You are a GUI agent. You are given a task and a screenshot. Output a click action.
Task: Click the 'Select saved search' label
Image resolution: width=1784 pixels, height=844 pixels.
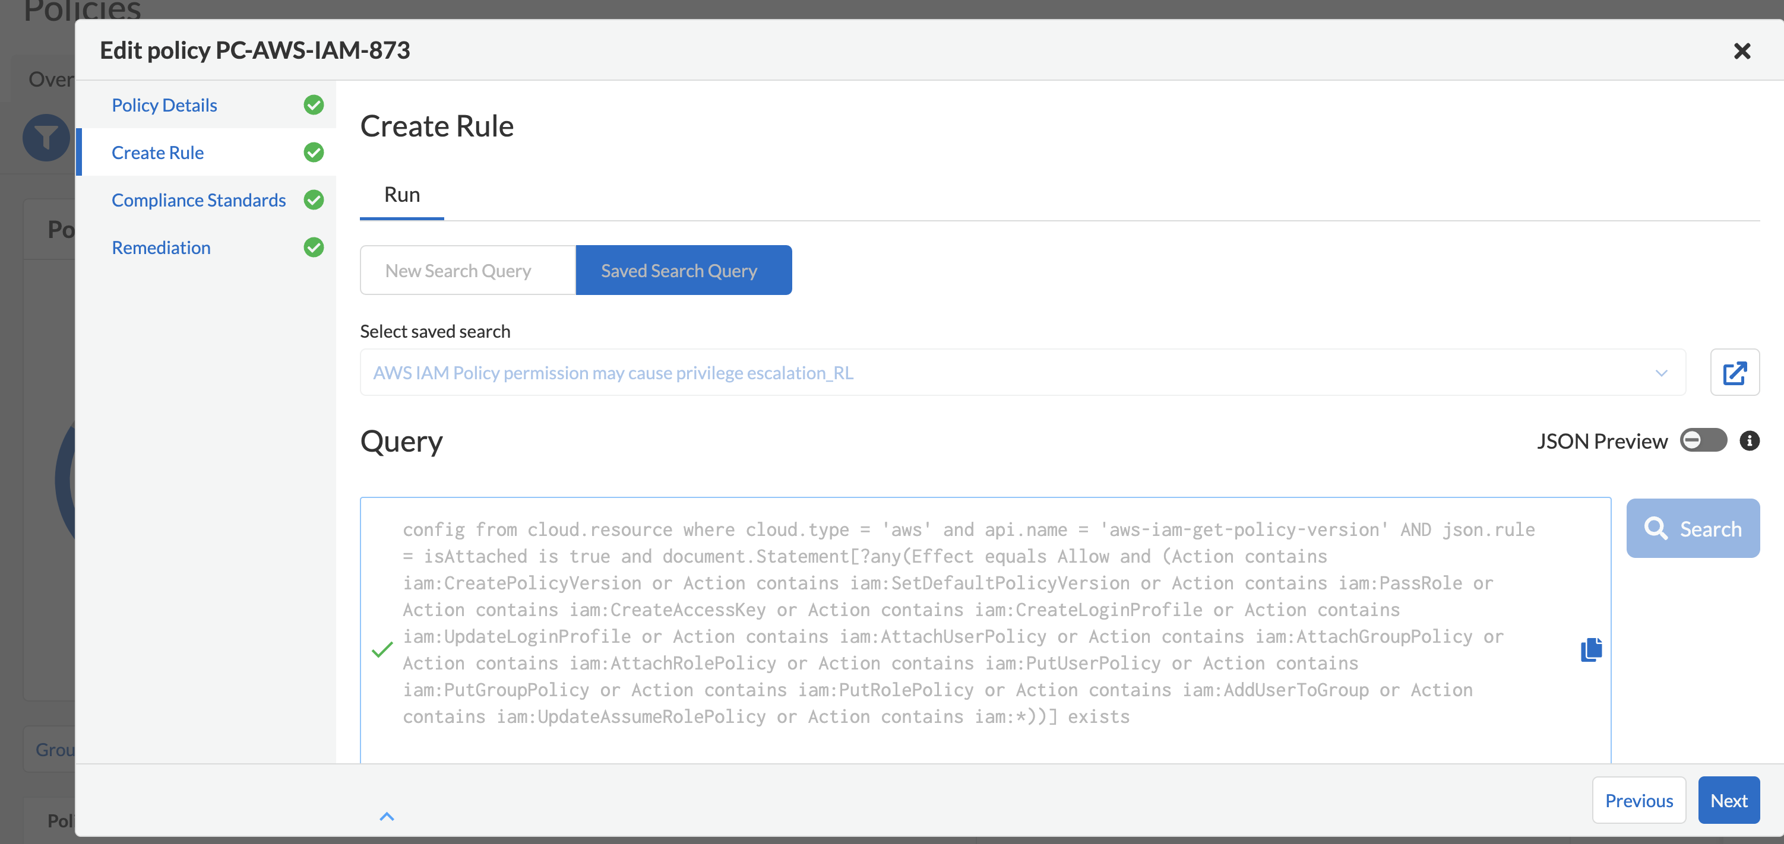pyautogui.click(x=435, y=331)
